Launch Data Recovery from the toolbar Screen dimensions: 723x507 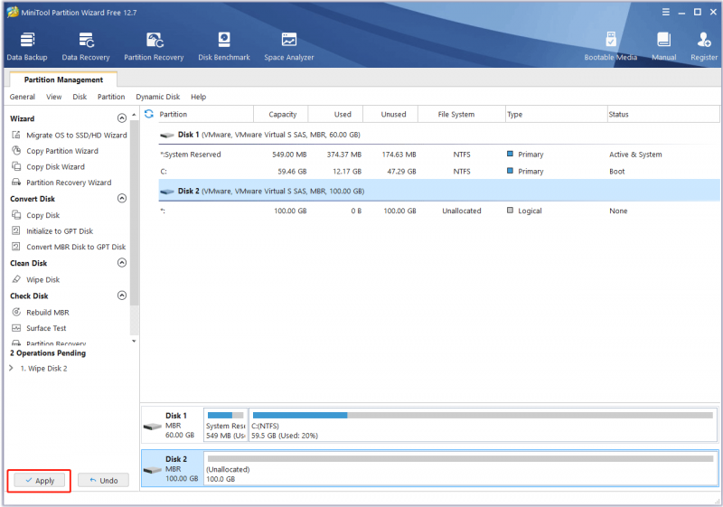(86, 46)
